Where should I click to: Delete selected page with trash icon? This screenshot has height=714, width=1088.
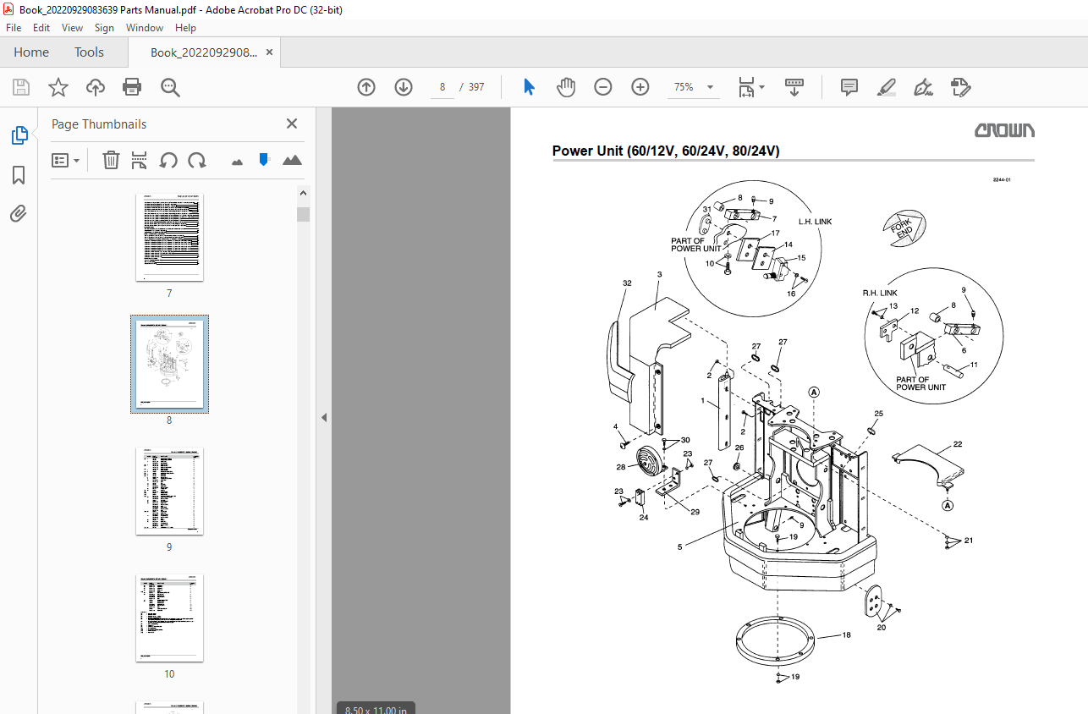click(x=111, y=160)
